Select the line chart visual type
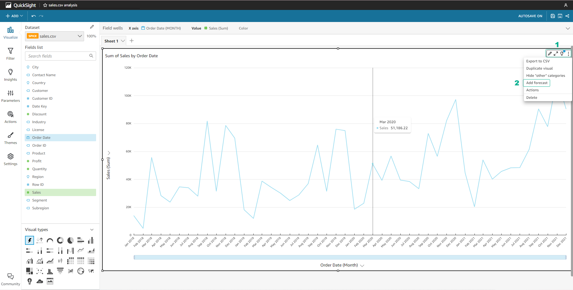Image resolution: width=573 pixels, height=290 pixels. pos(81,251)
